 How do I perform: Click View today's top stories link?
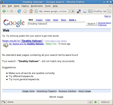point(56,41)
